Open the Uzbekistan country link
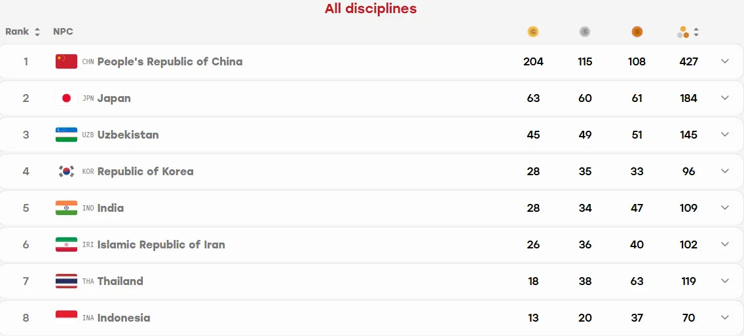 coord(128,135)
